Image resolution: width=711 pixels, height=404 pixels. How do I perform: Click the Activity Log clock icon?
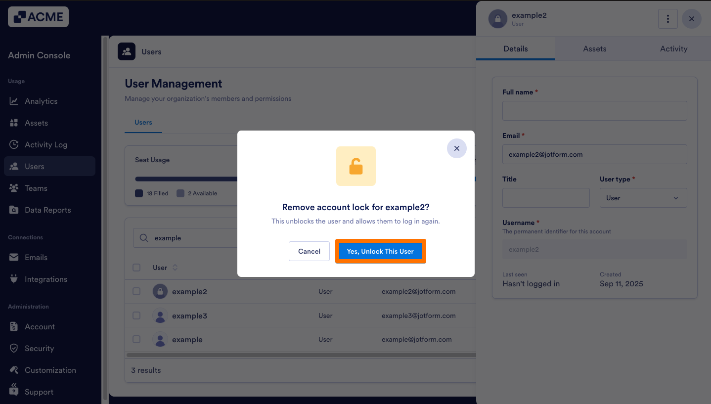(14, 145)
